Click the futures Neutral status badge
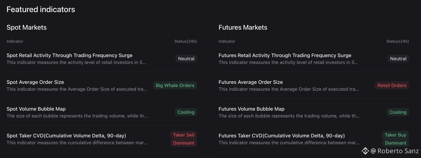 [x=398, y=59]
